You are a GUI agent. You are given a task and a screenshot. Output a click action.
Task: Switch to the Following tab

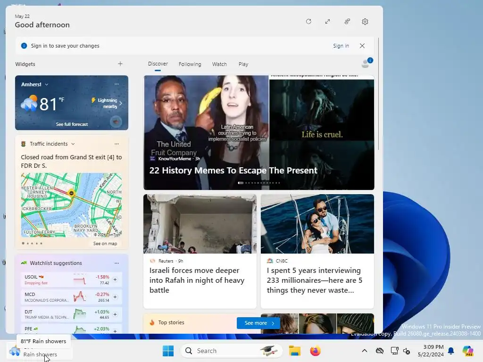190,64
